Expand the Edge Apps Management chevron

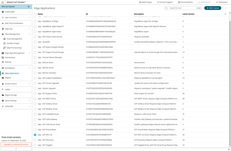pyautogui.click(x=29, y=53)
